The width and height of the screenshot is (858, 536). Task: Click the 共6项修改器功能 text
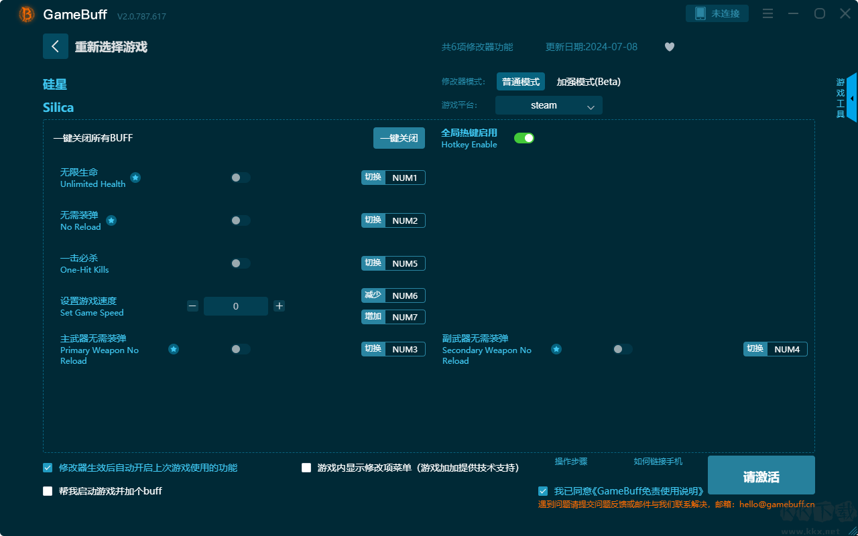pyautogui.click(x=477, y=47)
